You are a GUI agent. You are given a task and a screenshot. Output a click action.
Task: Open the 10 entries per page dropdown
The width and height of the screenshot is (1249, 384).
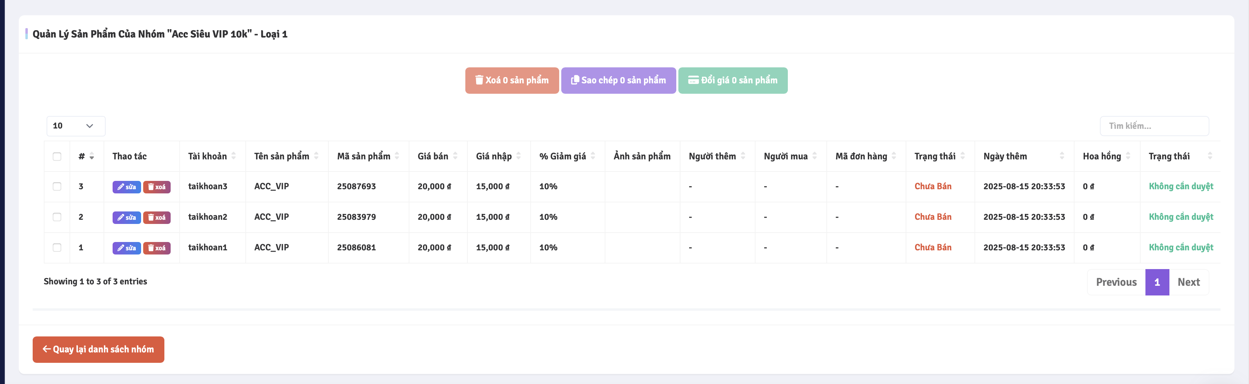[x=76, y=126]
